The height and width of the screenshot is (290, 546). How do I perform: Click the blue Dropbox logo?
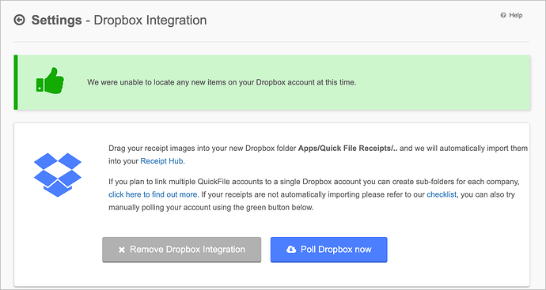tap(58, 175)
